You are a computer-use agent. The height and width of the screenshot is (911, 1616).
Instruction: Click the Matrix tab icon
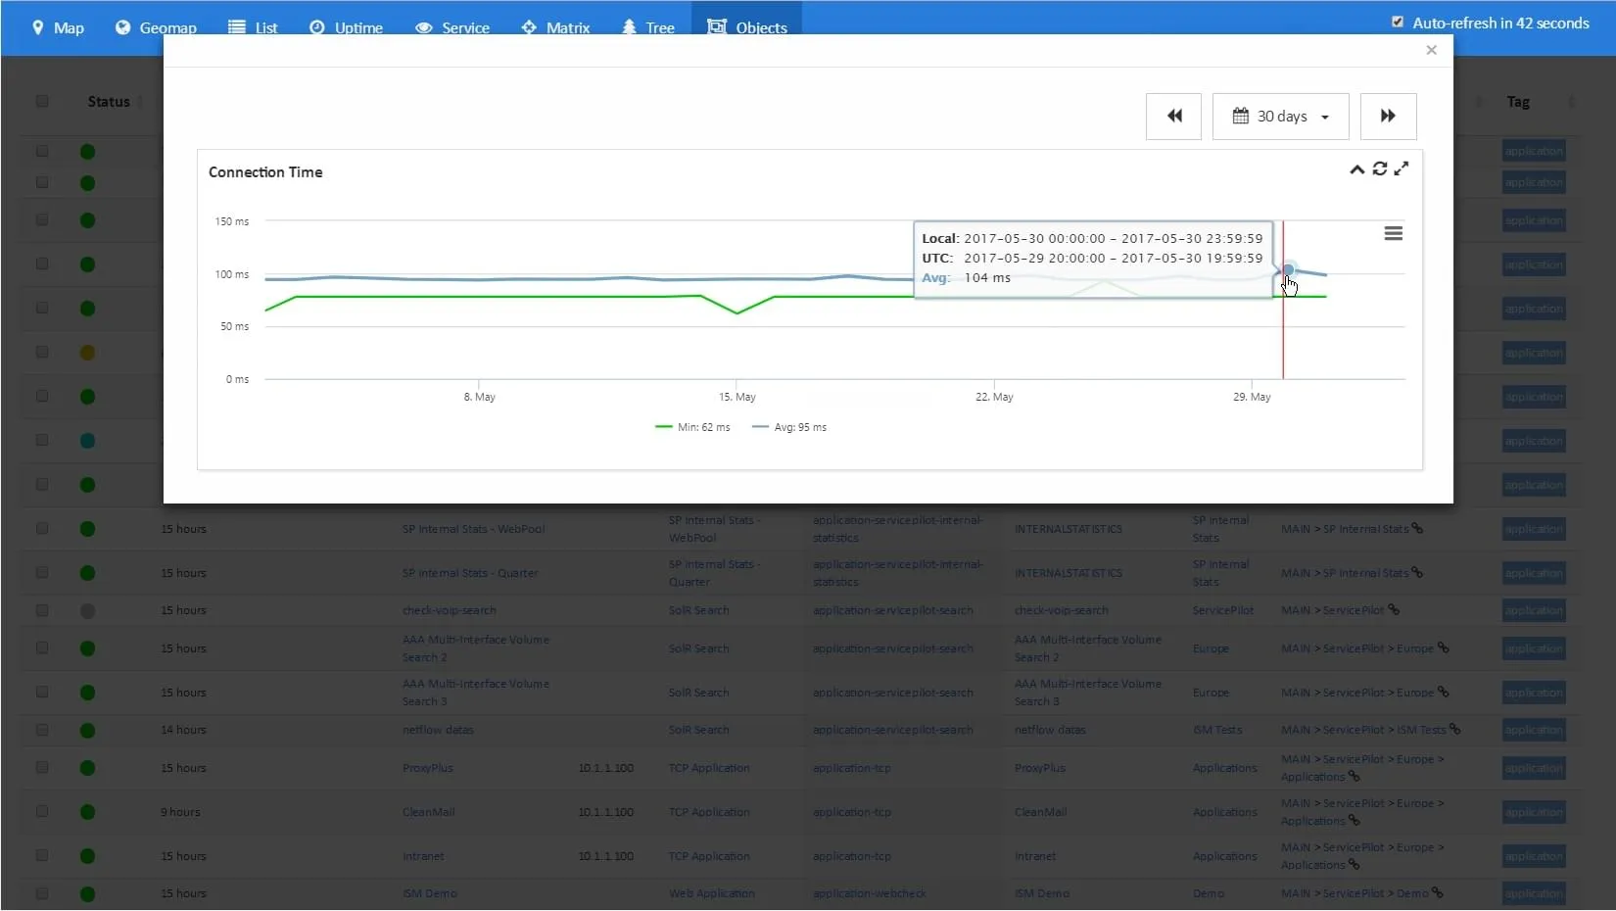coord(529,27)
